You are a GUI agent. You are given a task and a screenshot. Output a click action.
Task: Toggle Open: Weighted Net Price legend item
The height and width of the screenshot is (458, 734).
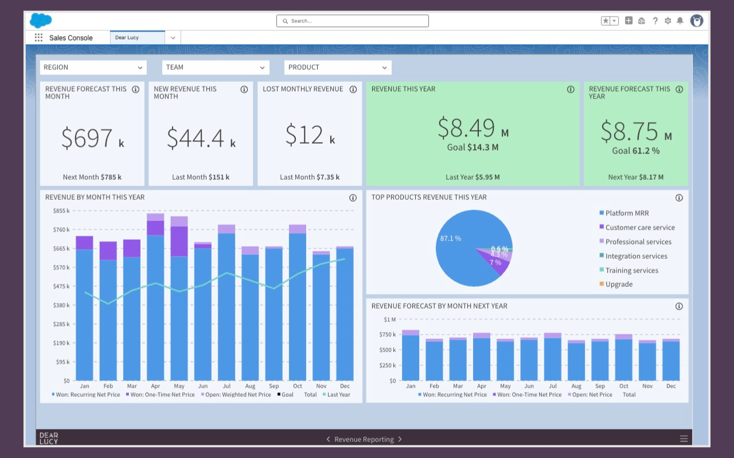click(236, 394)
